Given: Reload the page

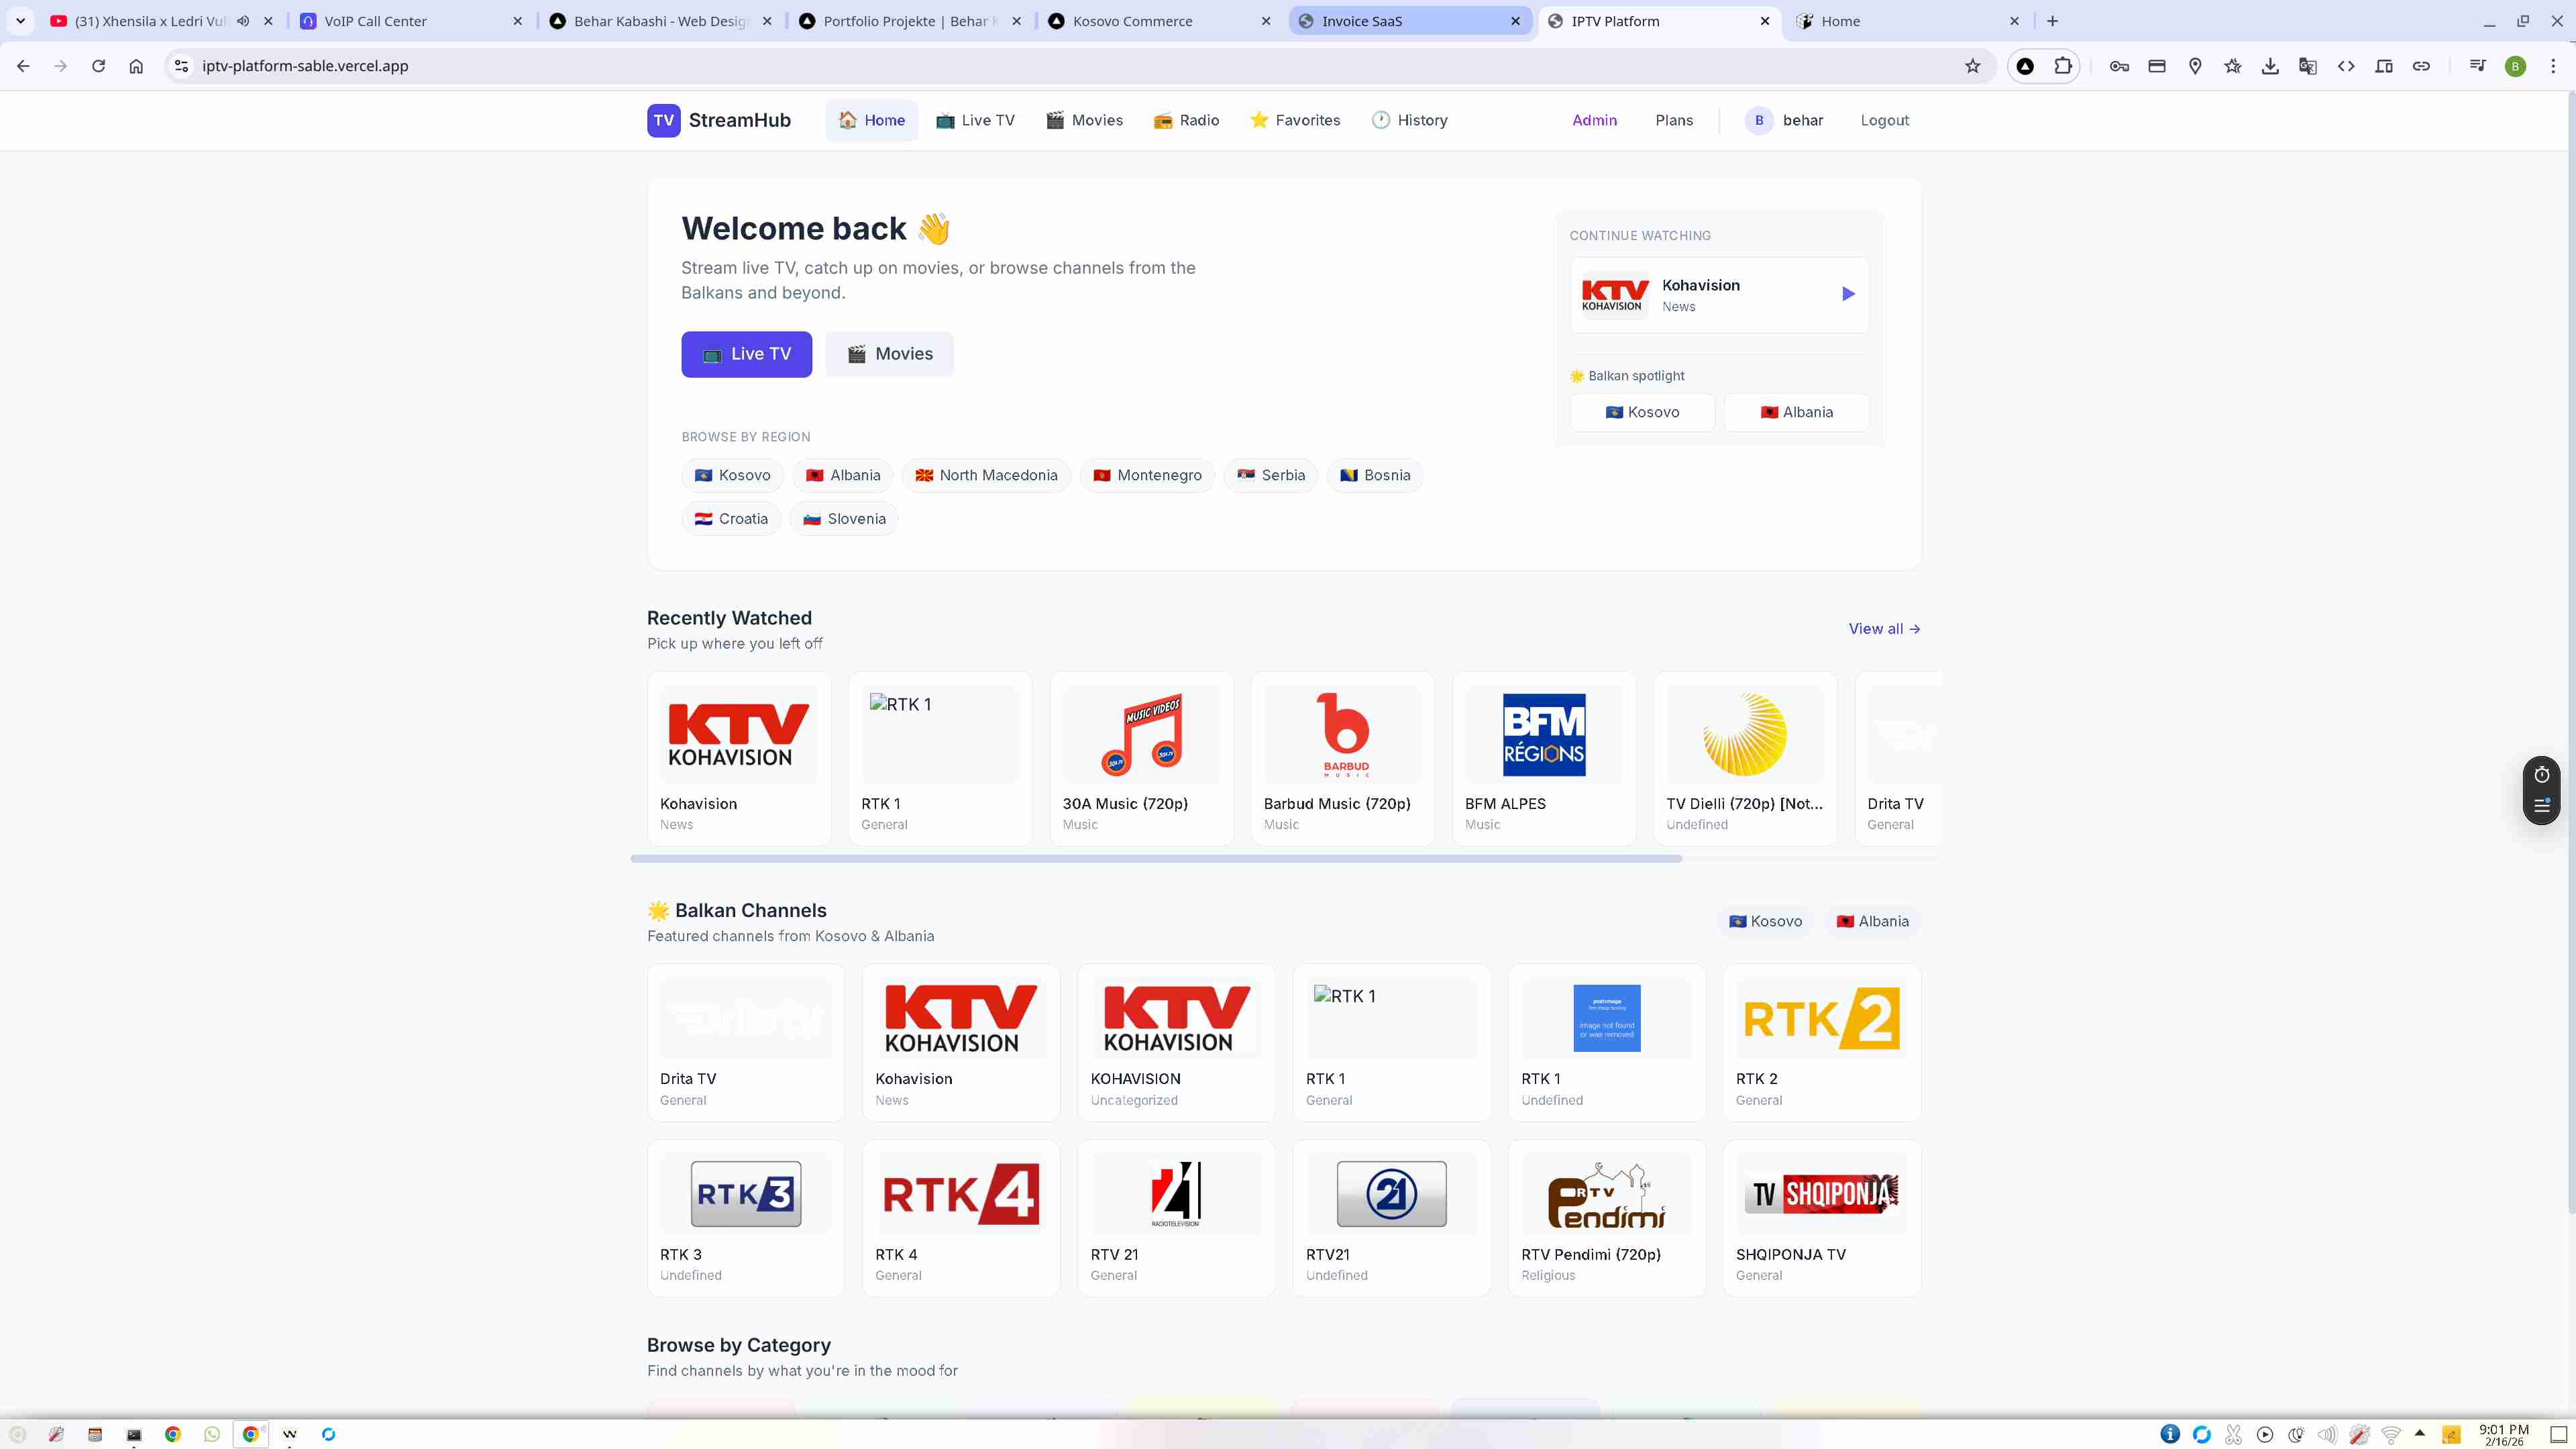Looking at the screenshot, I should [x=98, y=66].
